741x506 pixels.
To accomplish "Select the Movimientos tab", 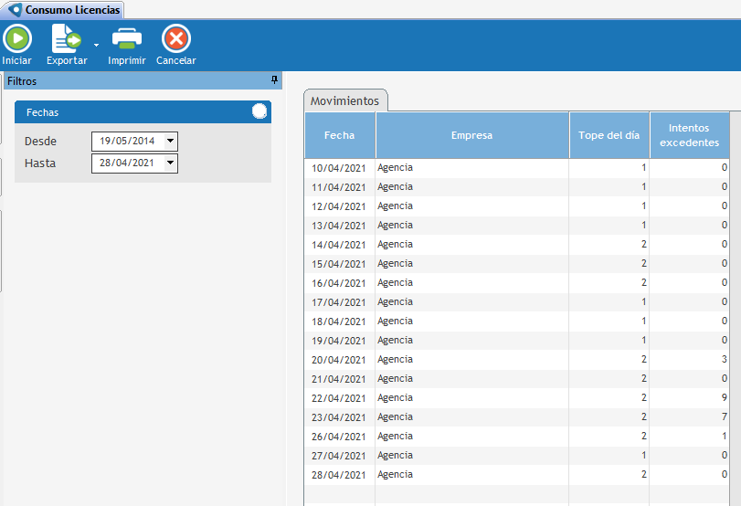I will [344, 100].
